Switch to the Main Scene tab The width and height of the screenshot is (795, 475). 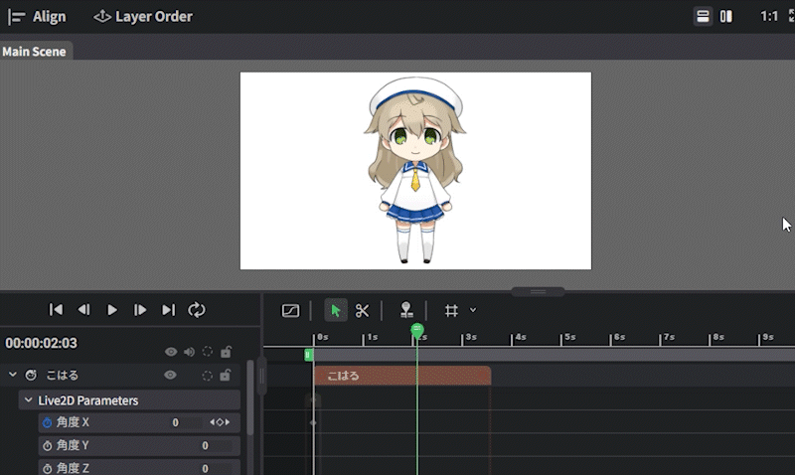(35, 52)
